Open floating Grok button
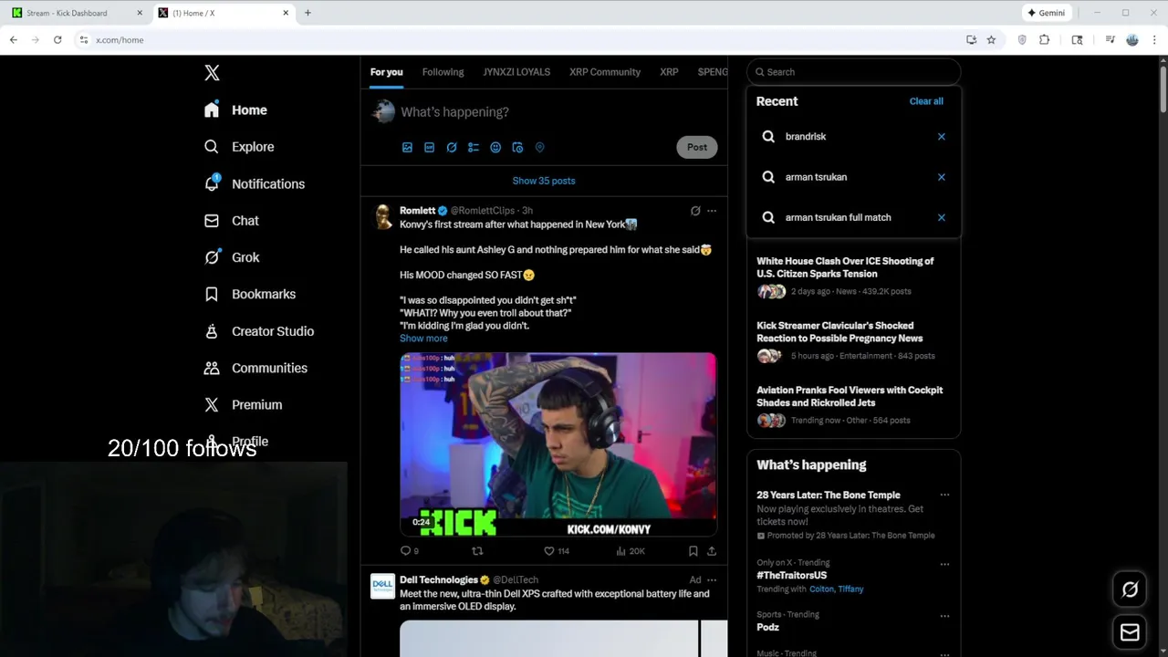The width and height of the screenshot is (1168, 657). pos(1130,589)
